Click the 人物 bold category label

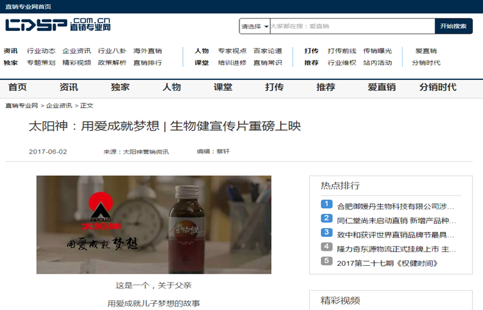(x=201, y=51)
